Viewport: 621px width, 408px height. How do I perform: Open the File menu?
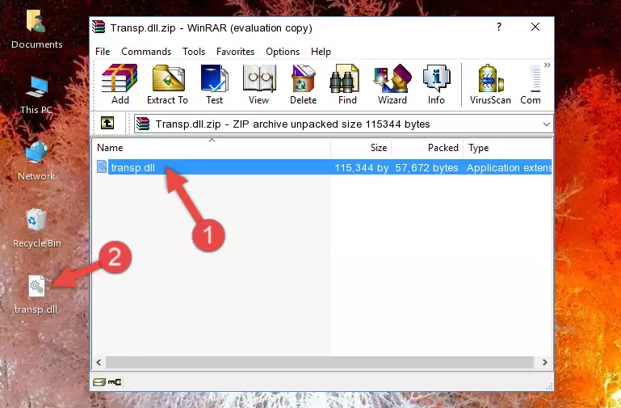click(x=103, y=52)
